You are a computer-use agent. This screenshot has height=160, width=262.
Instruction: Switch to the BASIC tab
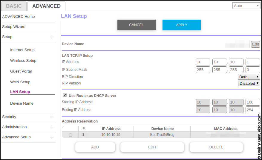click(x=14, y=6)
